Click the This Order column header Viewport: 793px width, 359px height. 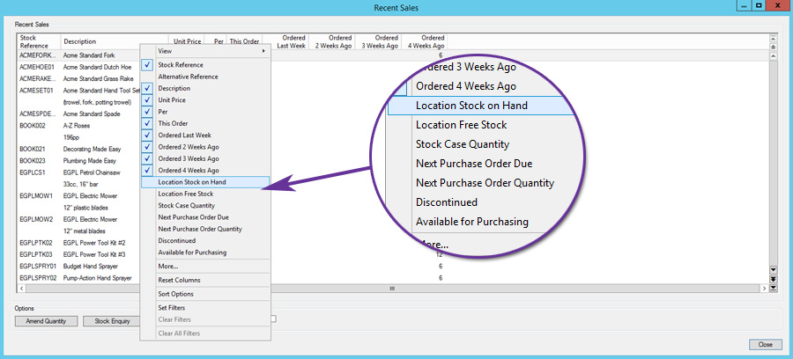tap(244, 42)
